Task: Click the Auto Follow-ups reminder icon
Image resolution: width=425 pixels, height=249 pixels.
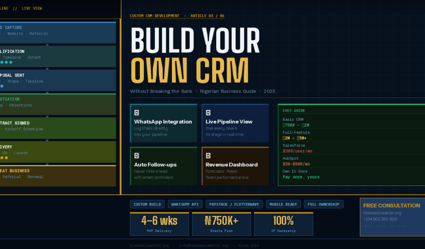Action: click(x=137, y=155)
